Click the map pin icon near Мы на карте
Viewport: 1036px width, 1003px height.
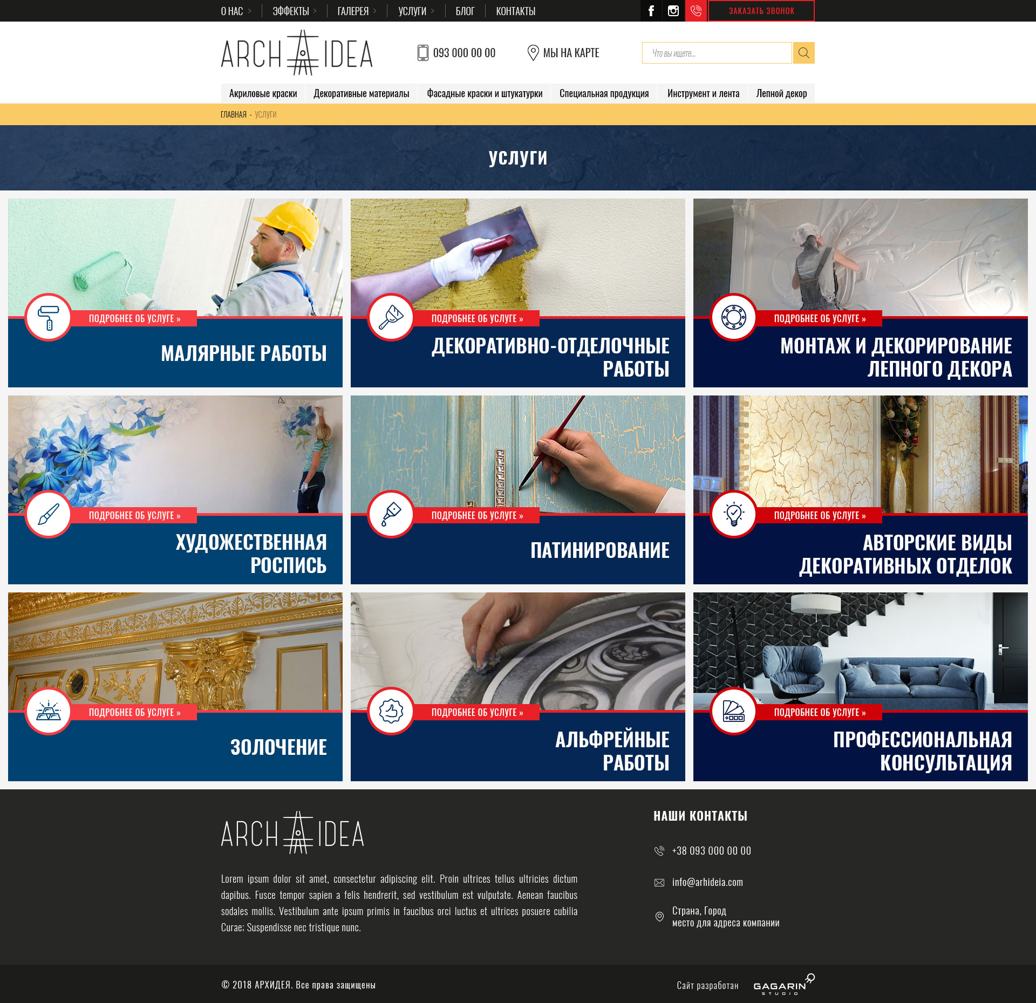(533, 53)
